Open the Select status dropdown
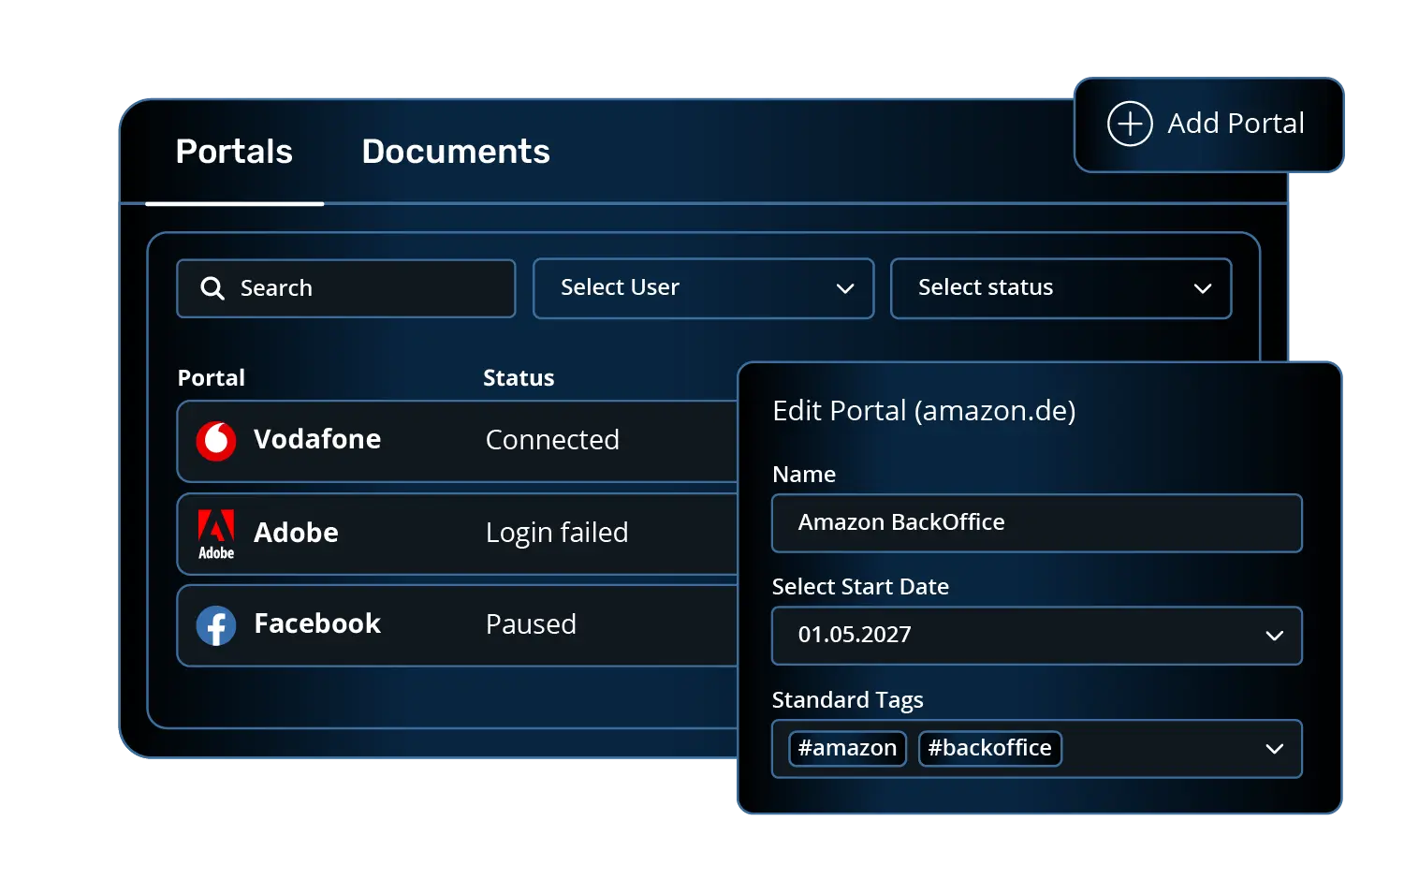Image resolution: width=1404 pixels, height=894 pixels. coord(1061,288)
